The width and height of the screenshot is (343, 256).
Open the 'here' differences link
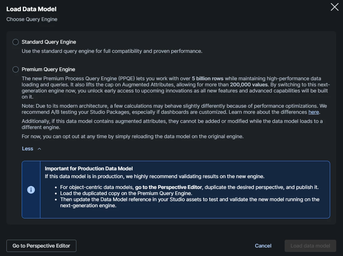(x=313, y=112)
